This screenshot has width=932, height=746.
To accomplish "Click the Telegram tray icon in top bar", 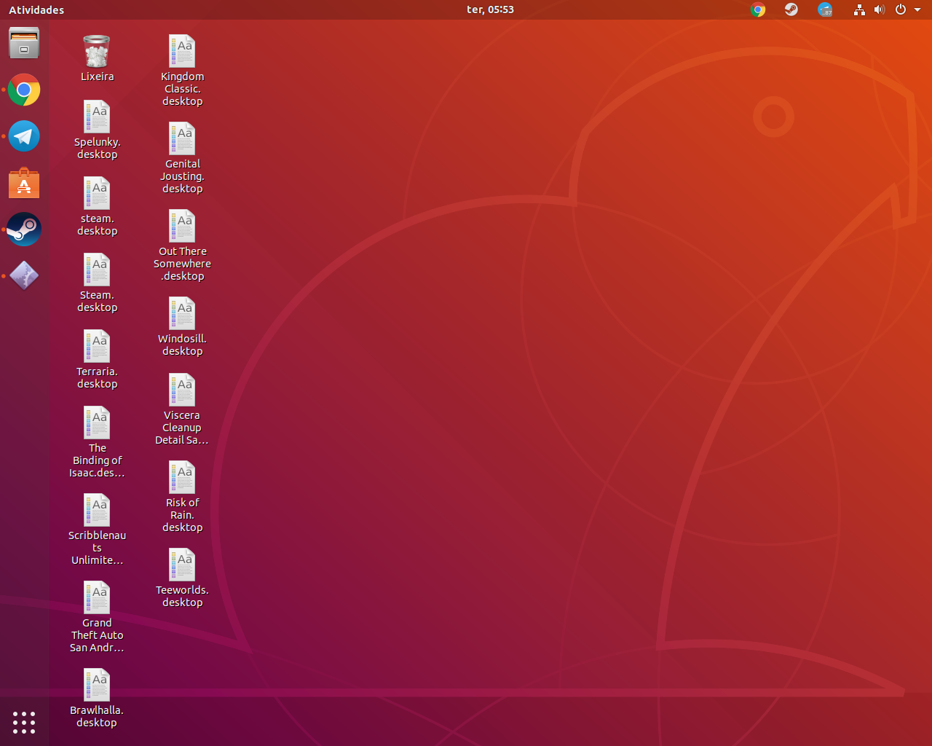I will pyautogui.click(x=825, y=9).
